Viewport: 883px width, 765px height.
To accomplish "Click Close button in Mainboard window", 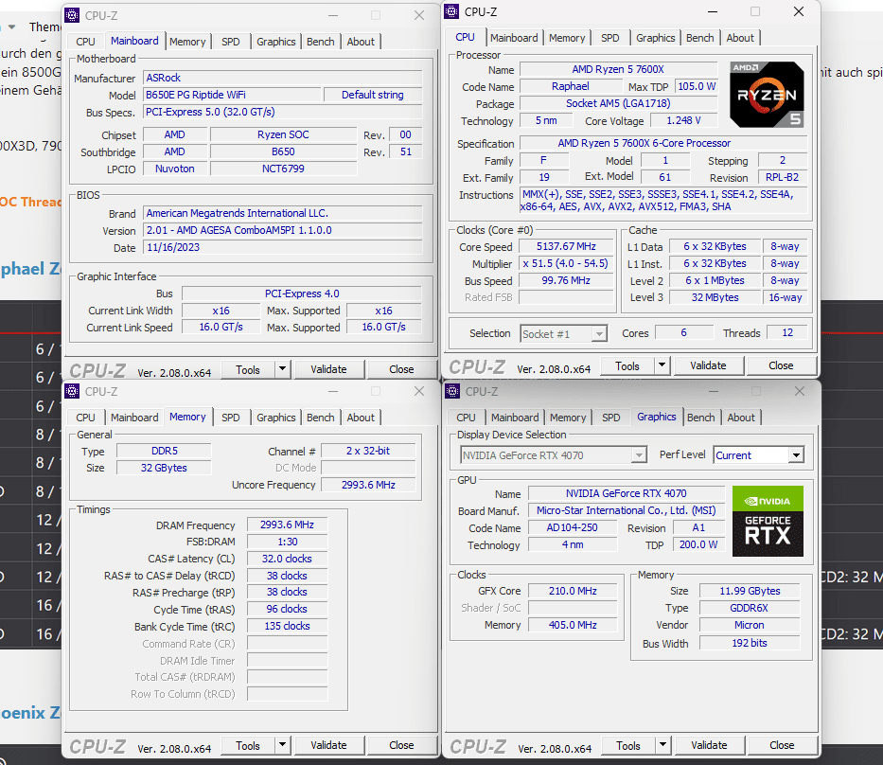I will tap(401, 369).
